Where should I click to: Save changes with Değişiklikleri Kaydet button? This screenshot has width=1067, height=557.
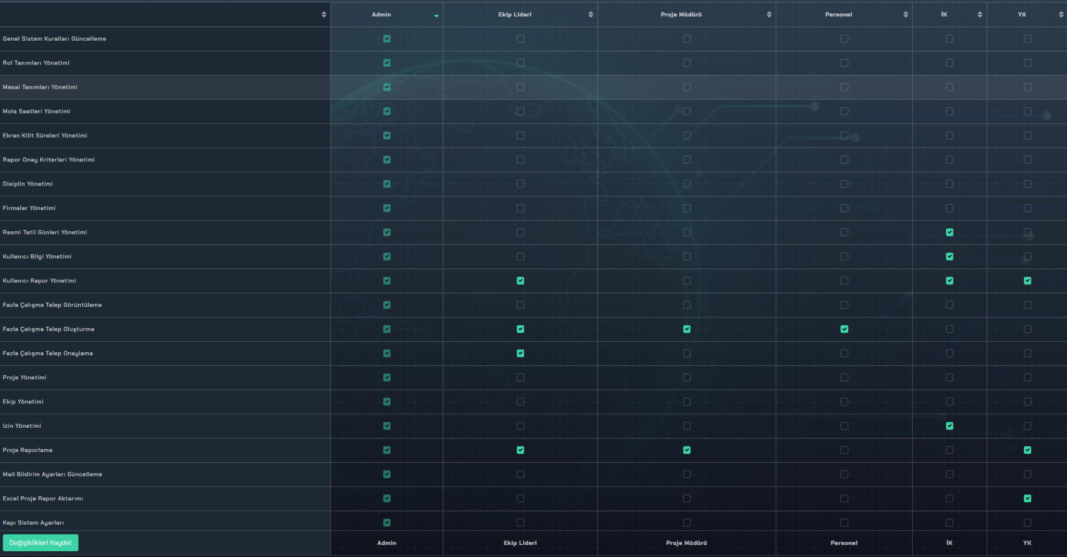[41, 542]
